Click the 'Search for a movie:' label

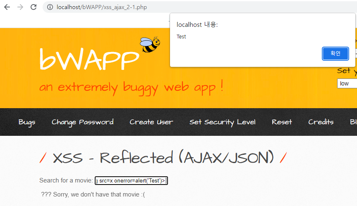(66, 180)
